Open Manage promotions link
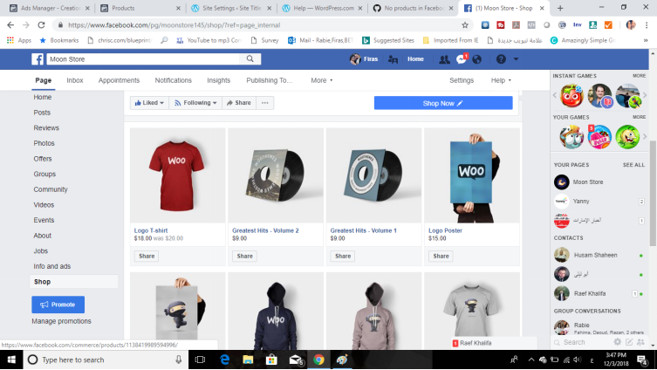Viewport: 657px width, 370px height. (x=61, y=321)
